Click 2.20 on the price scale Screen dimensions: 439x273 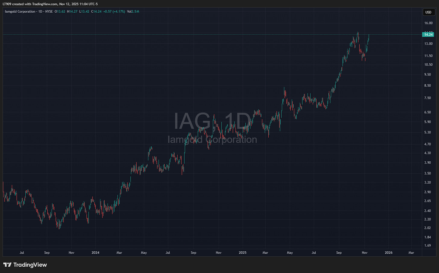click(x=428, y=219)
